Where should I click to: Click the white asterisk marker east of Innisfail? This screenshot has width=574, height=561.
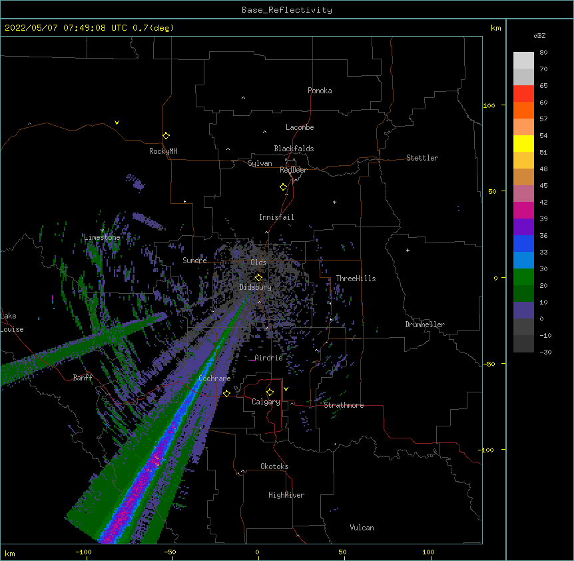coord(334,202)
